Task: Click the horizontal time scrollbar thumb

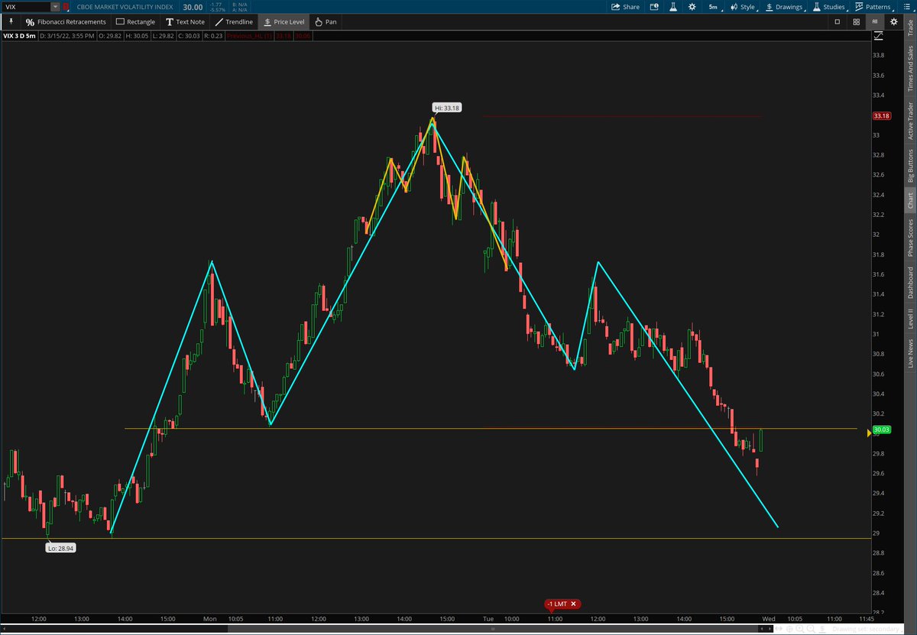Action: coord(491,629)
